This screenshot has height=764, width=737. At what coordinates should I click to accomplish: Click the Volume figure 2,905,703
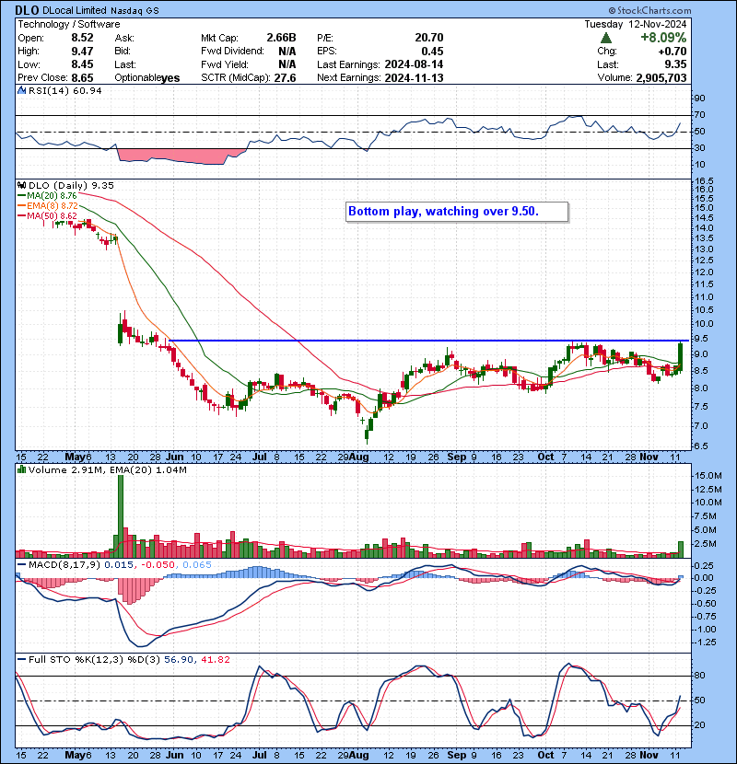coord(661,78)
